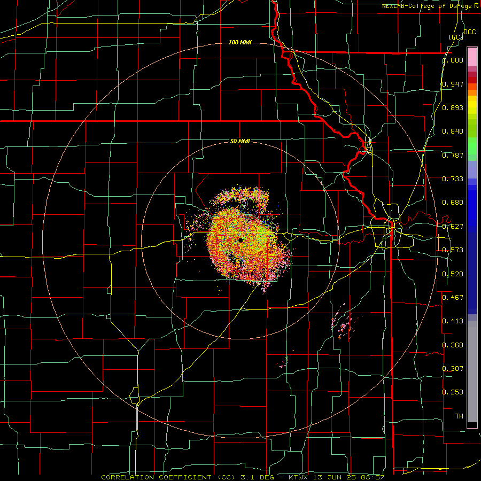Select the 0.840 legend value
Viewport: 481px width, 481px height.
[453, 131]
